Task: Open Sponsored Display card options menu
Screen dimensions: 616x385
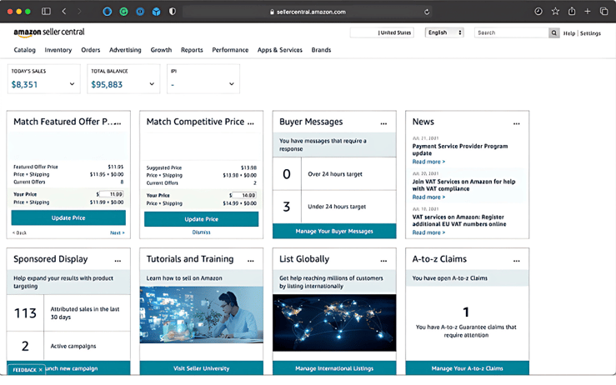Action: click(x=118, y=261)
